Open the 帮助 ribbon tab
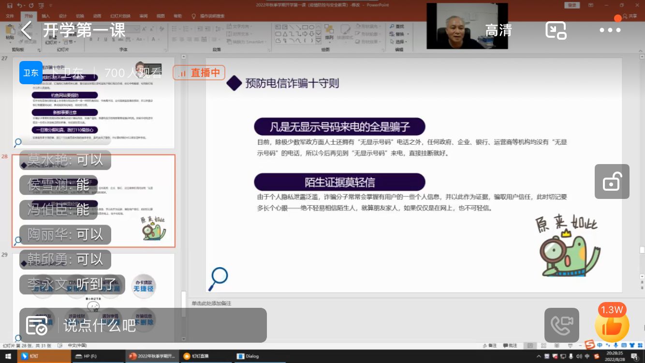The width and height of the screenshot is (645, 363). coord(178,16)
